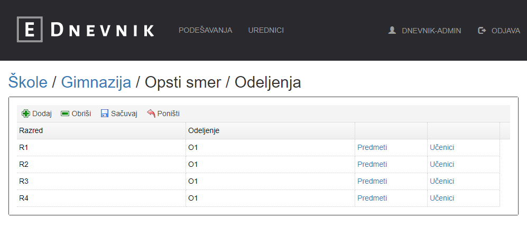Open the UREDNICI menu

point(266,30)
